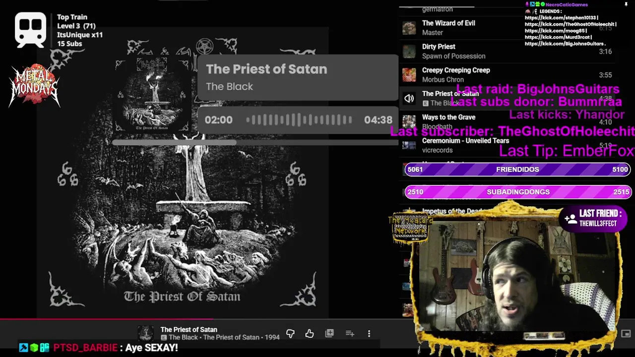Click The Black artist link in player bar
The image size is (635, 357).
tap(183, 337)
